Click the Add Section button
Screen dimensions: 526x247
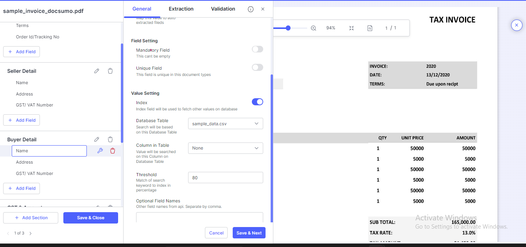pos(31,218)
